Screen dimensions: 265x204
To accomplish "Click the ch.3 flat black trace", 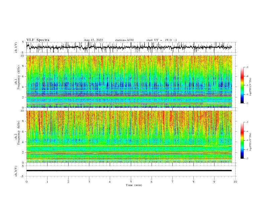I will [129, 171].
